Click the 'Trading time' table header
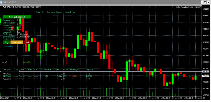The width and height of the screenshot is (211, 102). click(x=19, y=70)
